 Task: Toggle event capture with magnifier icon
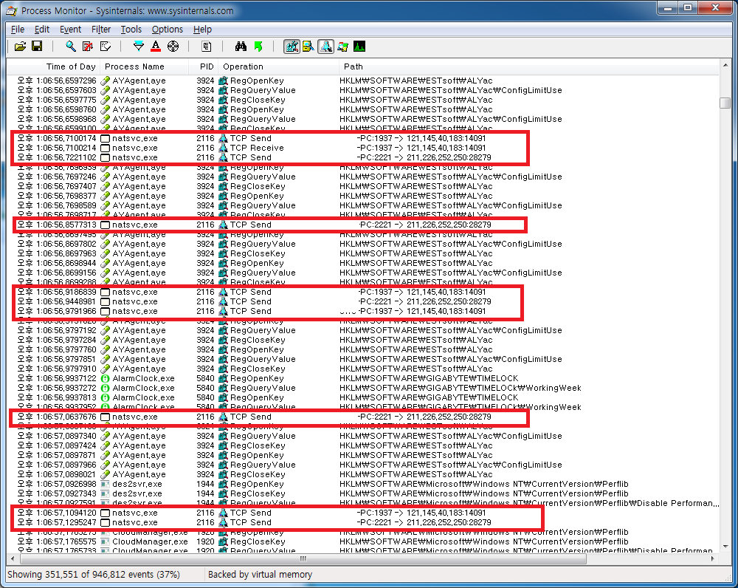click(71, 47)
